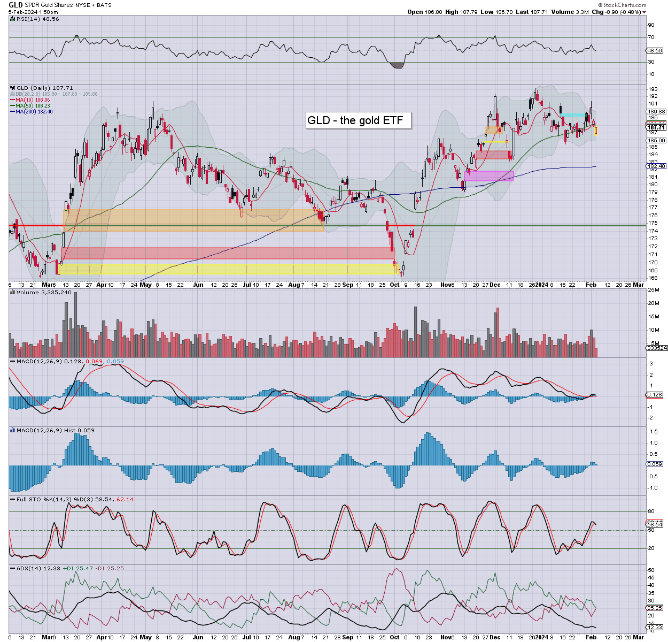
Task: Click the Volume panel bar icon
Action: click(12, 293)
